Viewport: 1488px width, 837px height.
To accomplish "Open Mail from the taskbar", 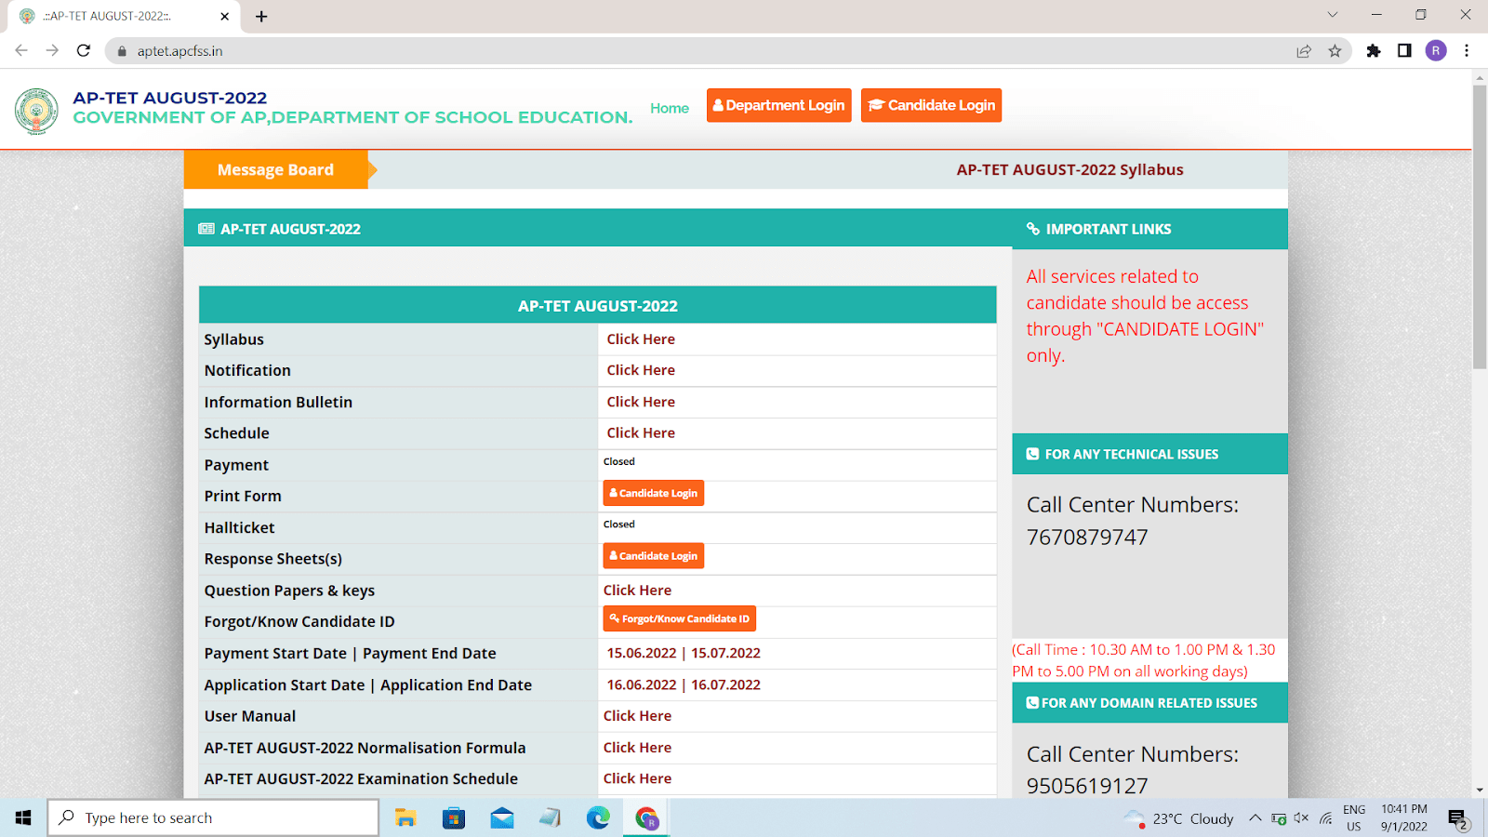I will 502,817.
